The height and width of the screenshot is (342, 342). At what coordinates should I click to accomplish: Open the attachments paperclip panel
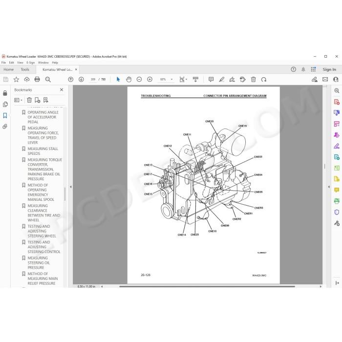pyautogui.click(x=5, y=127)
